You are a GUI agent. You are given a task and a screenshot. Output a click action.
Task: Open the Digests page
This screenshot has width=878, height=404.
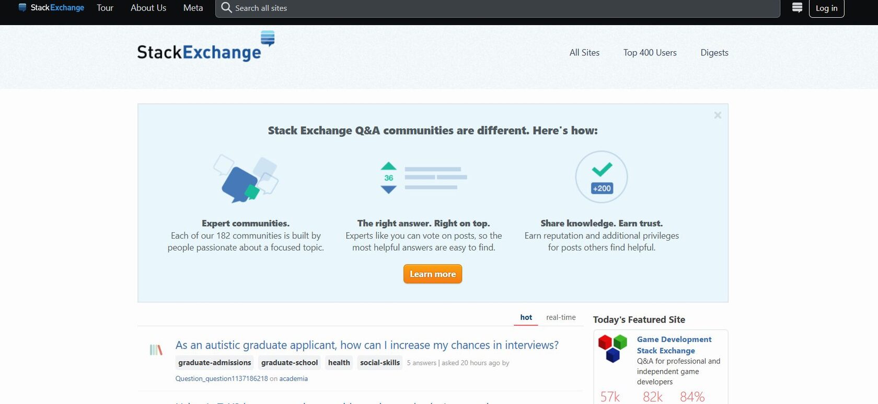[x=714, y=53]
